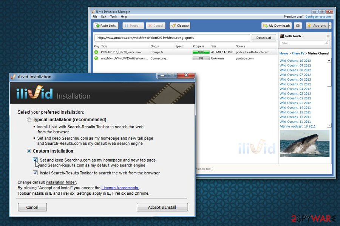Click the play icon for the youtube.com download
The width and height of the screenshot is (340, 226).
(96, 58)
